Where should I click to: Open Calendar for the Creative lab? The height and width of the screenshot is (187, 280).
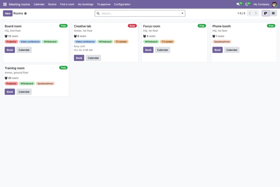pyautogui.click(x=93, y=58)
